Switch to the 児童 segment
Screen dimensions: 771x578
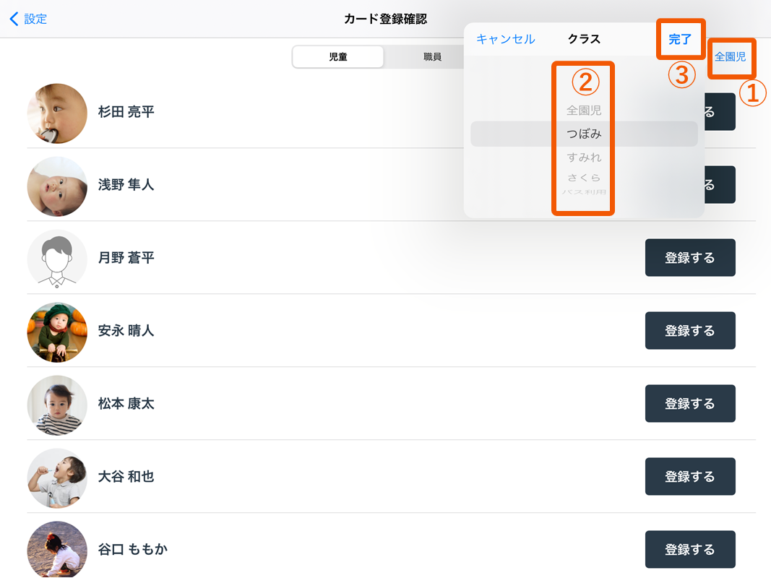coord(338,57)
